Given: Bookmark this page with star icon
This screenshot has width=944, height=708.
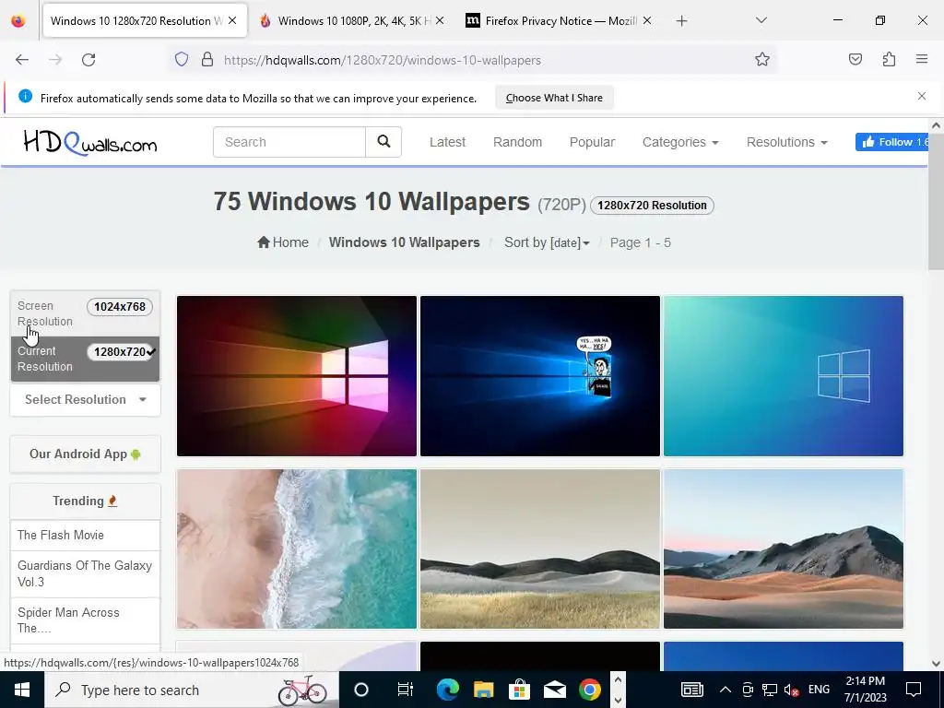Looking at the screenshot, I should (x=762, y=60).
